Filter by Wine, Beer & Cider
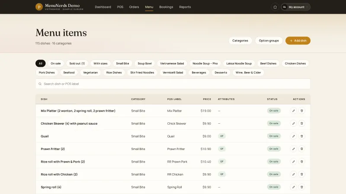346x194 pixels. 248,72
